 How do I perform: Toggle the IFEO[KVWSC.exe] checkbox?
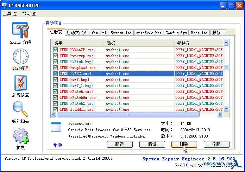tap(55, 74)
